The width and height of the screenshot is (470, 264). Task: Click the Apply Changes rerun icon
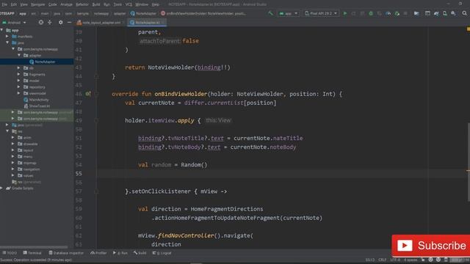[354, 13]
